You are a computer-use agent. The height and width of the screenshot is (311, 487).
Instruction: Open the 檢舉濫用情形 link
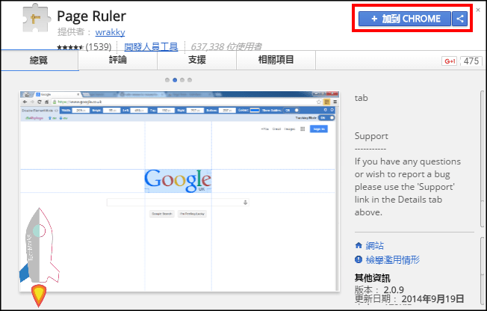(x=393, y=259)
